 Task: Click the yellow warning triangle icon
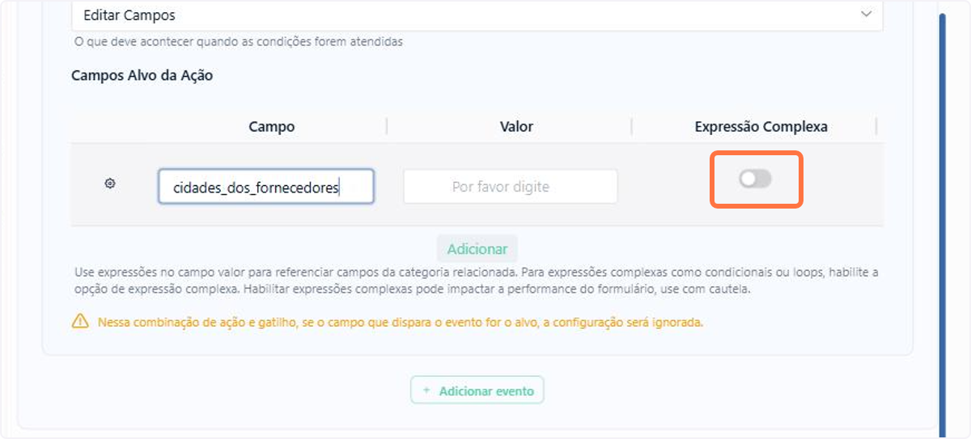tap(80, 321)
